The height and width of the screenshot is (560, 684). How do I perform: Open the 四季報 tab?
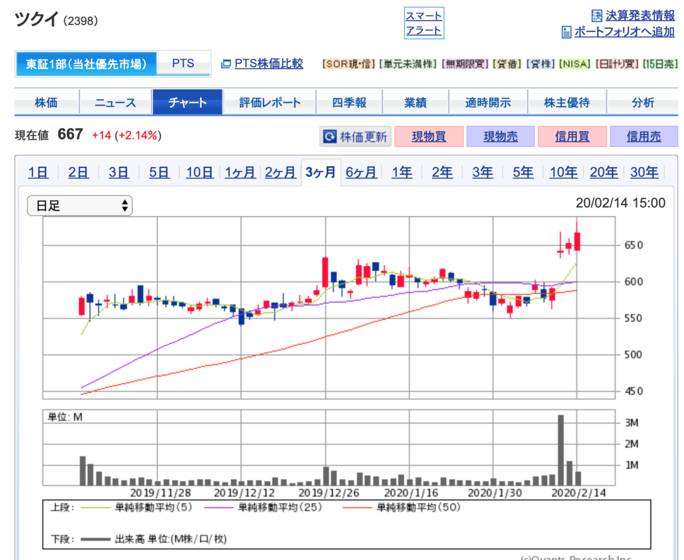coord(349,103)
